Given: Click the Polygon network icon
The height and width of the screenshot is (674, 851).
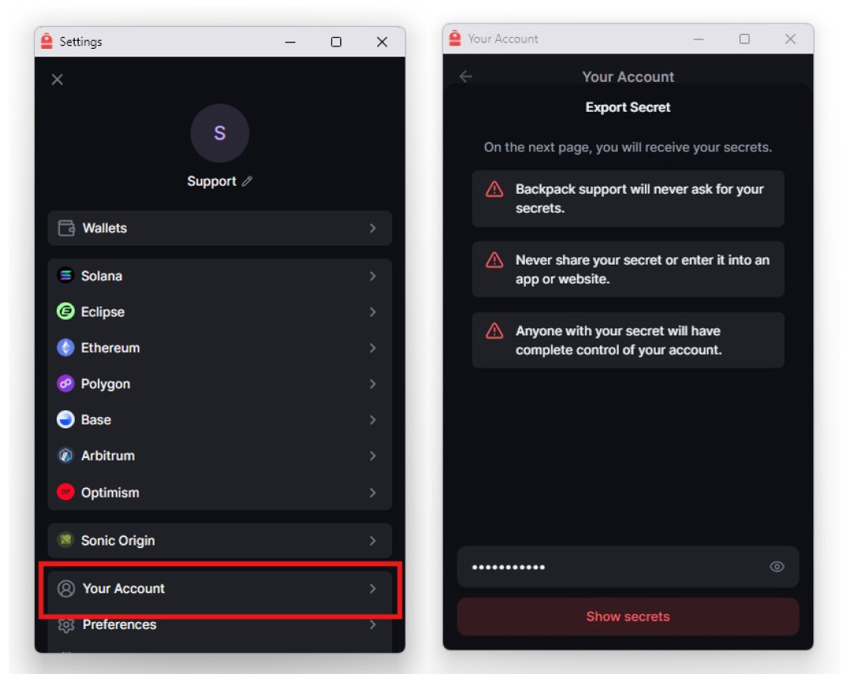Looking at the screenshot, I should pos(67,383).
